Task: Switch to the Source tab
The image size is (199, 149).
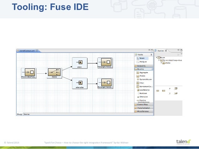Action: tap(27, 114)
